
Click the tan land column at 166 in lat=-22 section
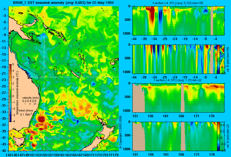click(x=183, y=98)
